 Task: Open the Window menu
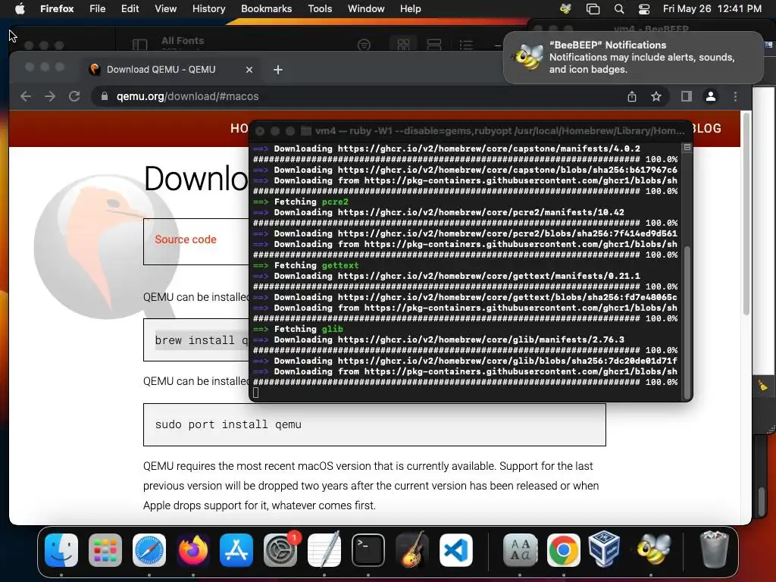(x=366, y=8)
